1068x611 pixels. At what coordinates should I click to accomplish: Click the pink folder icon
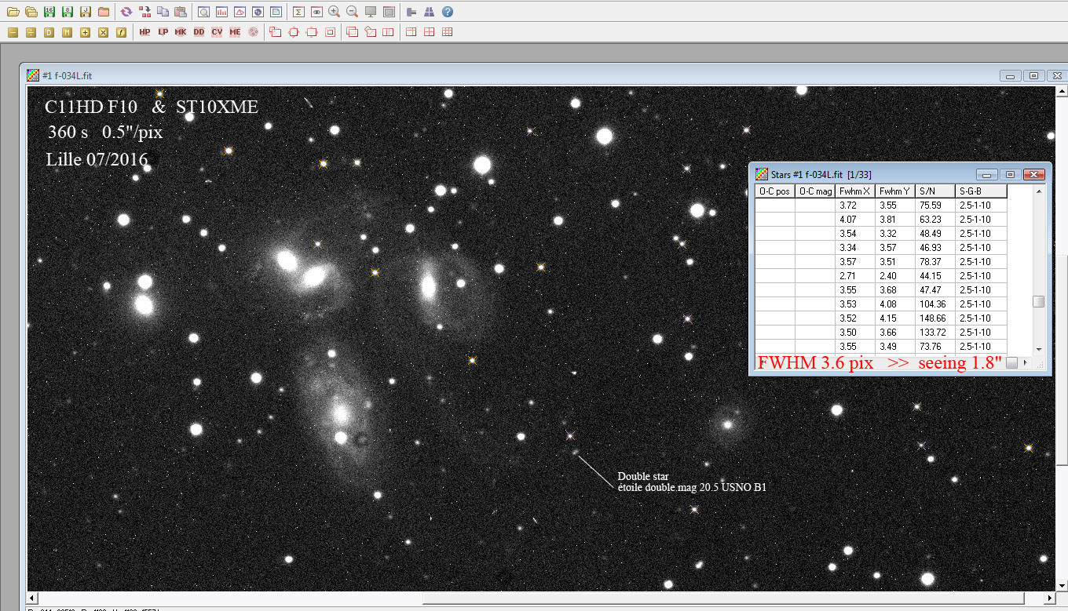[104, 12]
